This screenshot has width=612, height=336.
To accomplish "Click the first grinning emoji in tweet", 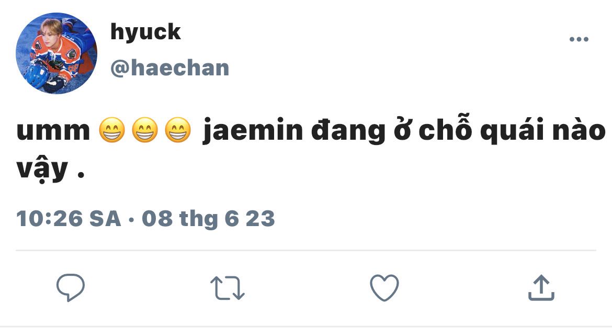I will pyautogui.click(x=112, y=130).
